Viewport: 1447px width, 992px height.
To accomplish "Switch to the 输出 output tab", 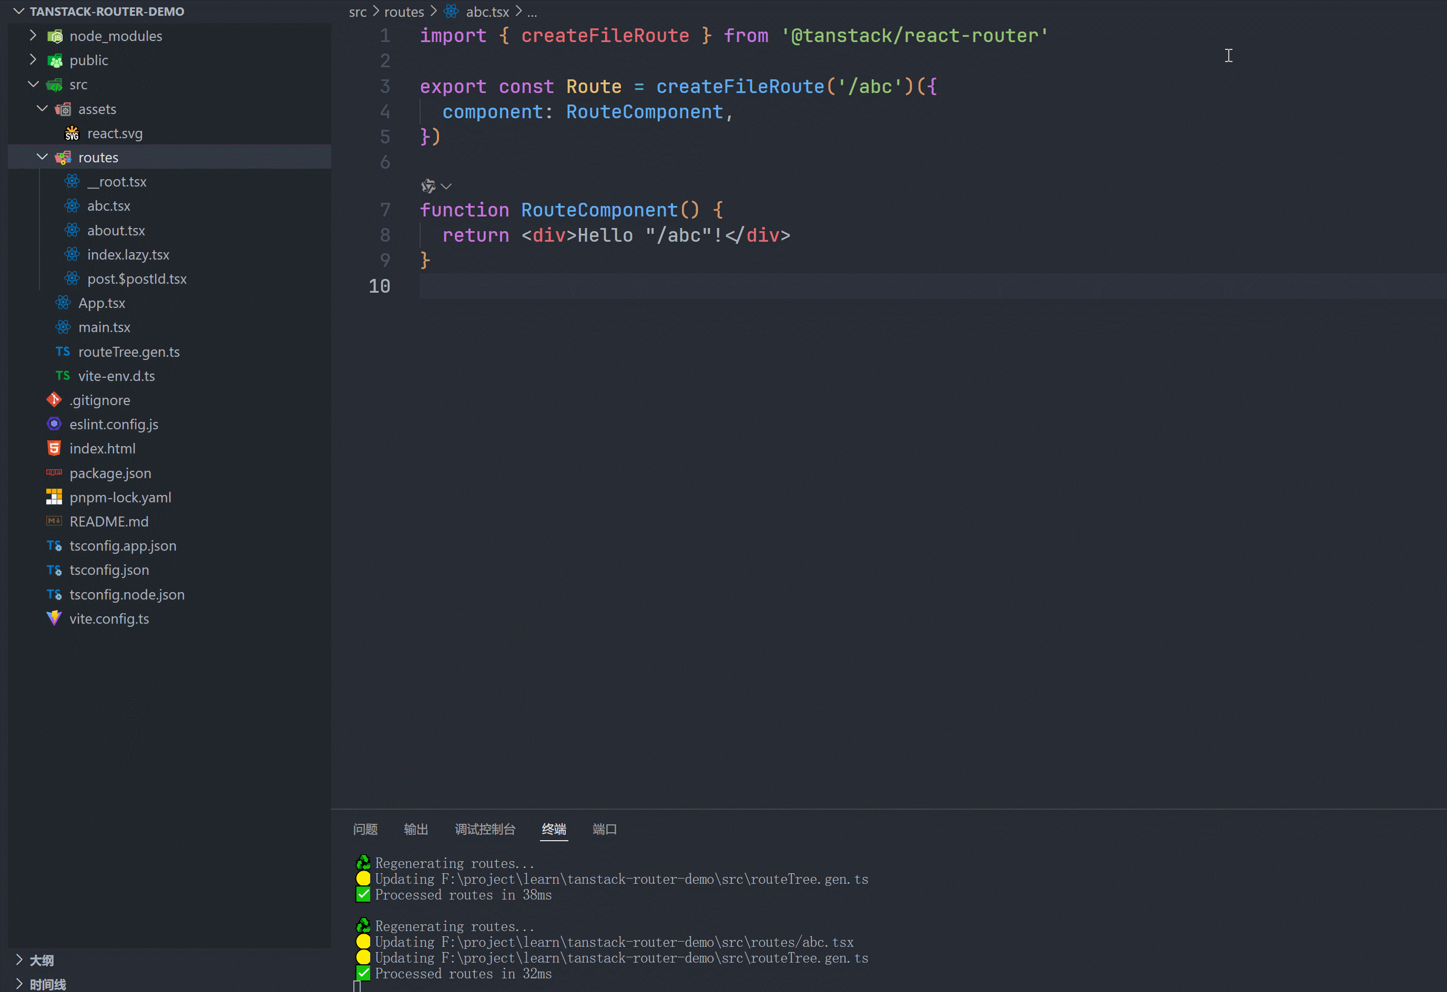I will 416,829.
